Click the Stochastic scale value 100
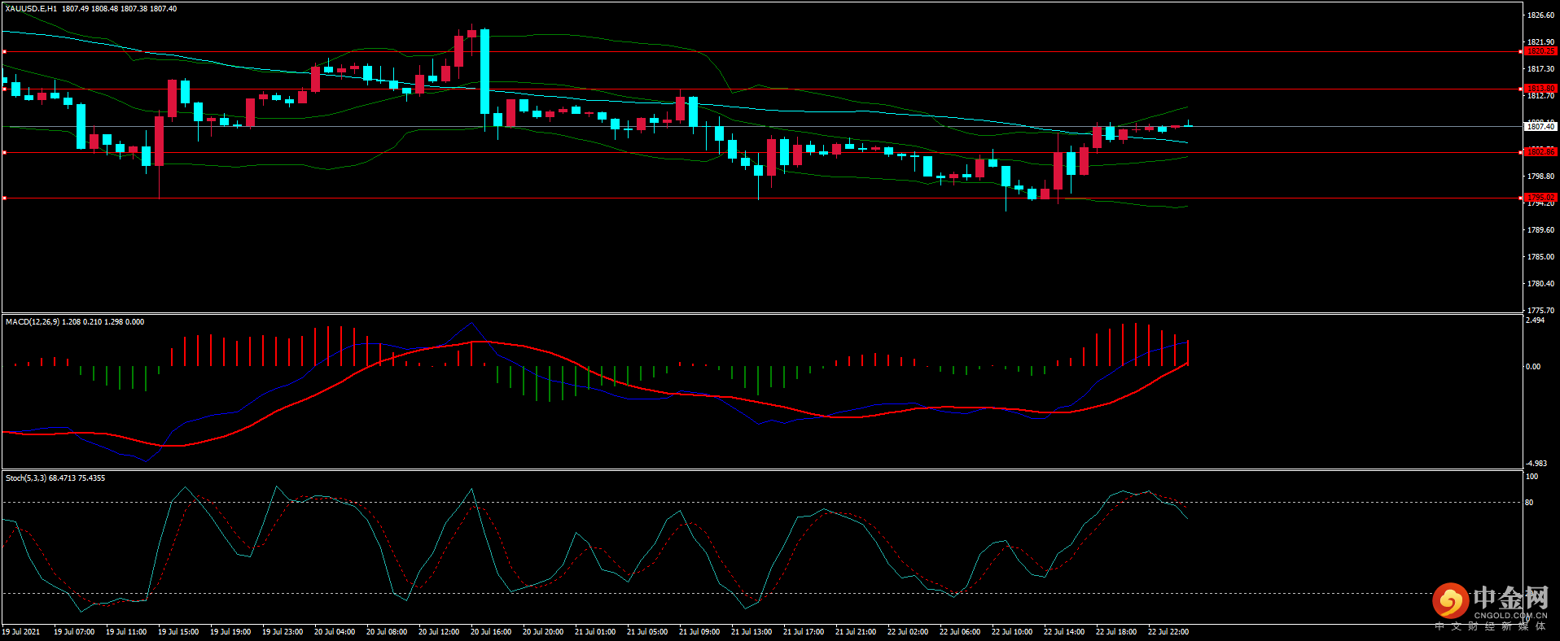The width and height of the screenshot is (1560, 641). point(1532,477)
